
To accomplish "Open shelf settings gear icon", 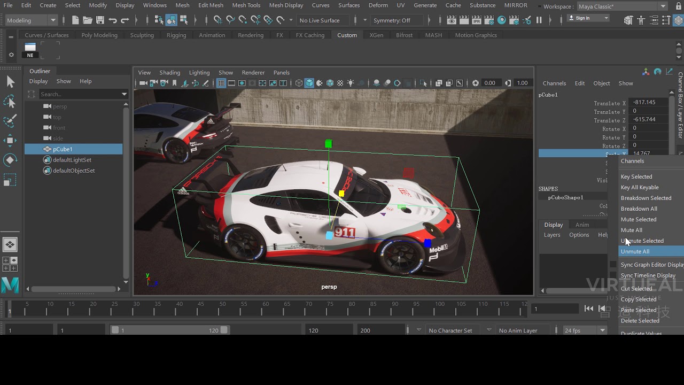I will tap(11, 55).
